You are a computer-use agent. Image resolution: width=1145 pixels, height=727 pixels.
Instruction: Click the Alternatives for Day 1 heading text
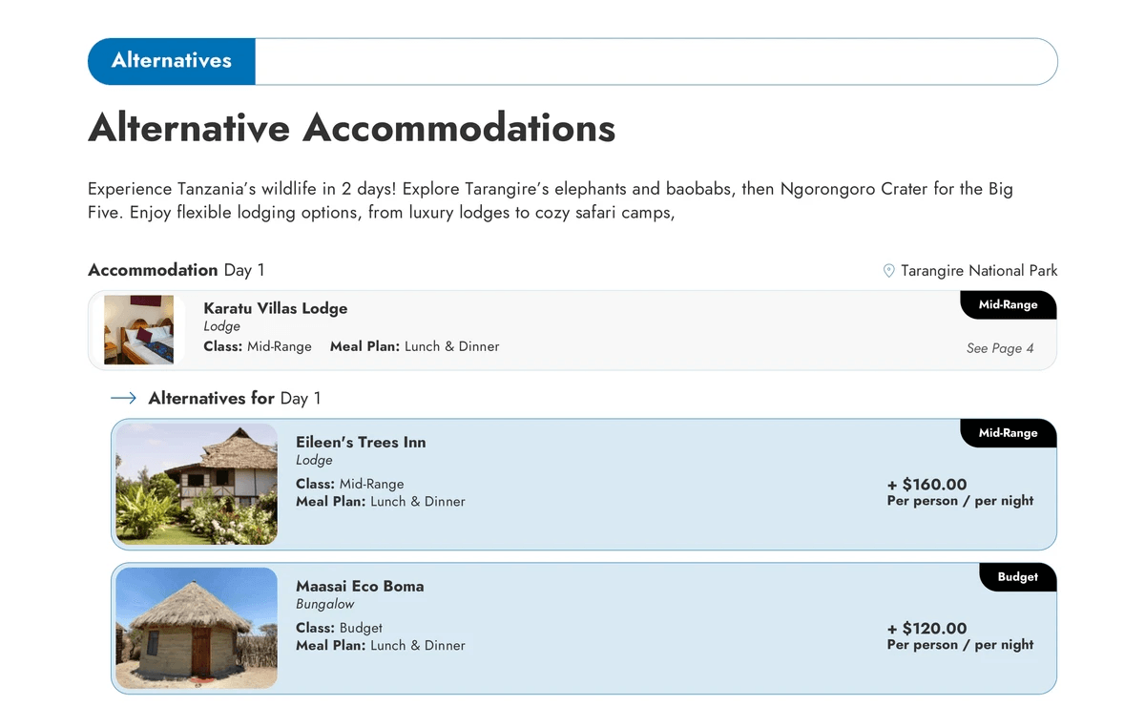pos(235,398)
